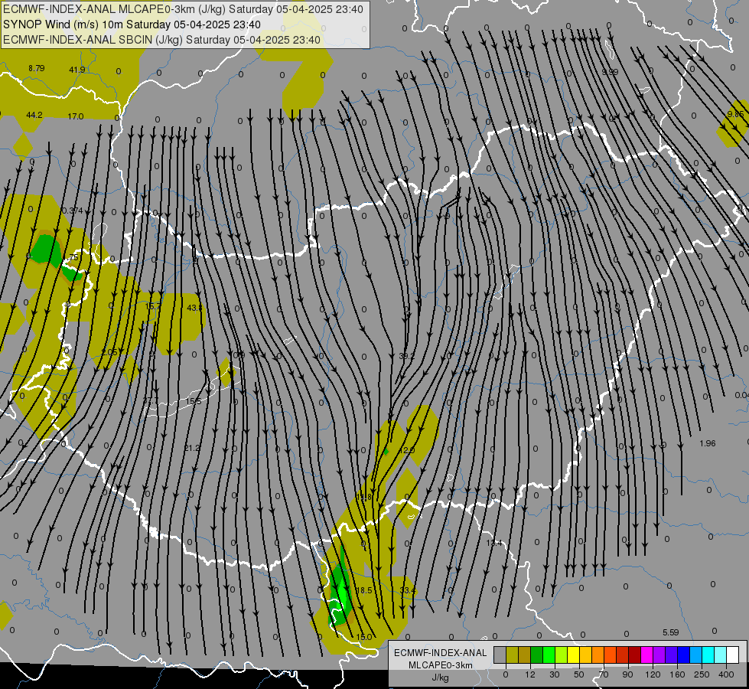Click the 18.5 value on the map
749x689 pixels.
[364, 590]
